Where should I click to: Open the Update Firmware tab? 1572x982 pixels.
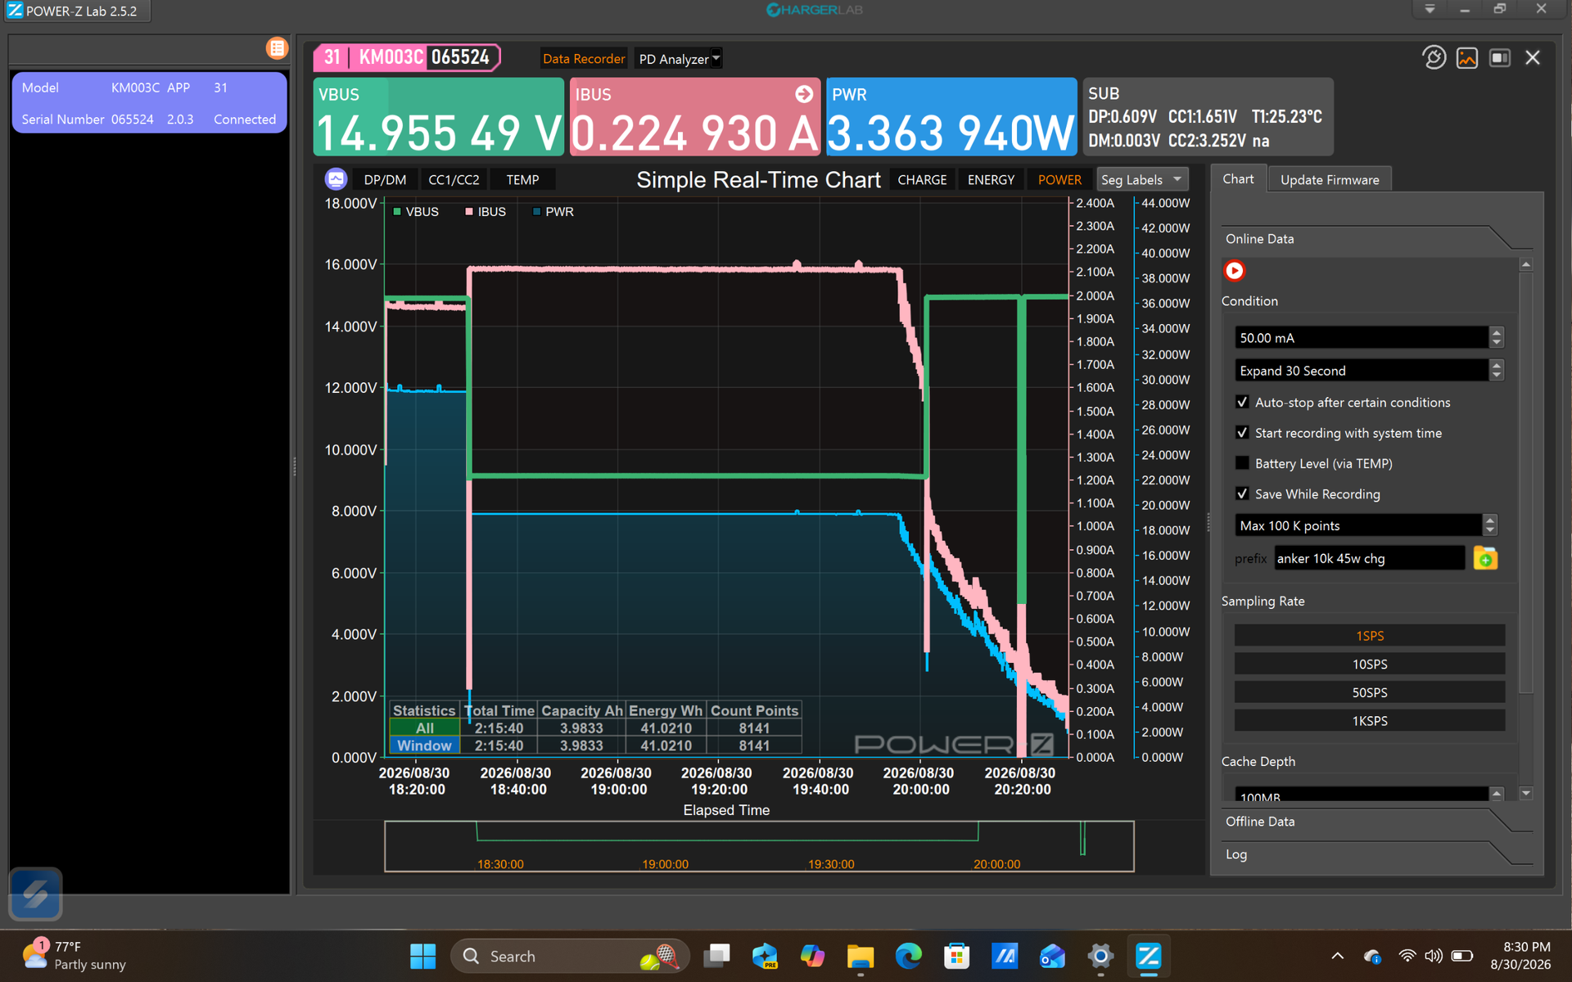click(1330, 179)
